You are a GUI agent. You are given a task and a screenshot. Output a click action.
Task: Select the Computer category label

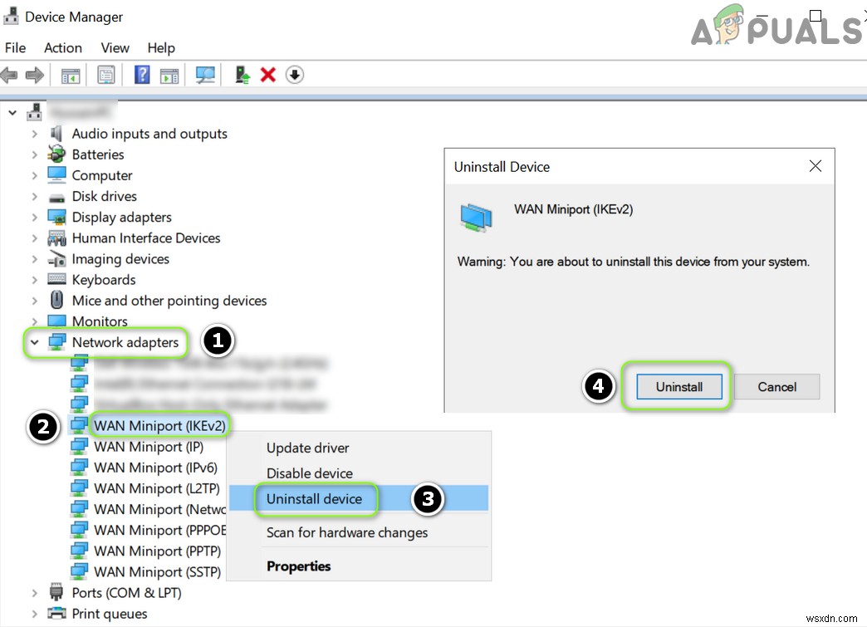pos(102,175)
